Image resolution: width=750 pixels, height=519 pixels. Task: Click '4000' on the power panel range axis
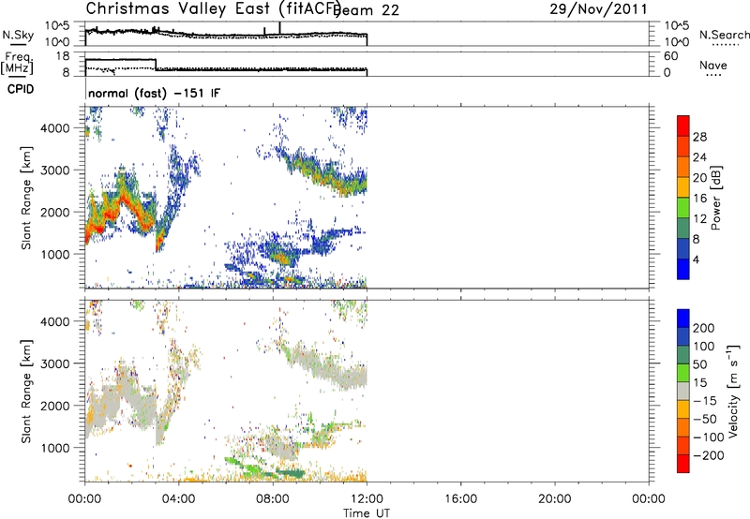tap(55, 128)
